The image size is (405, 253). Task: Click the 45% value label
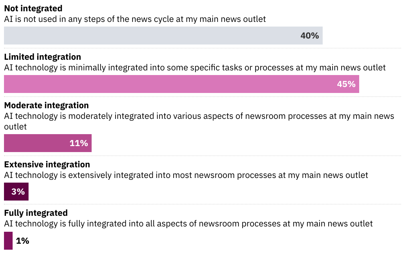click(346, 84)
